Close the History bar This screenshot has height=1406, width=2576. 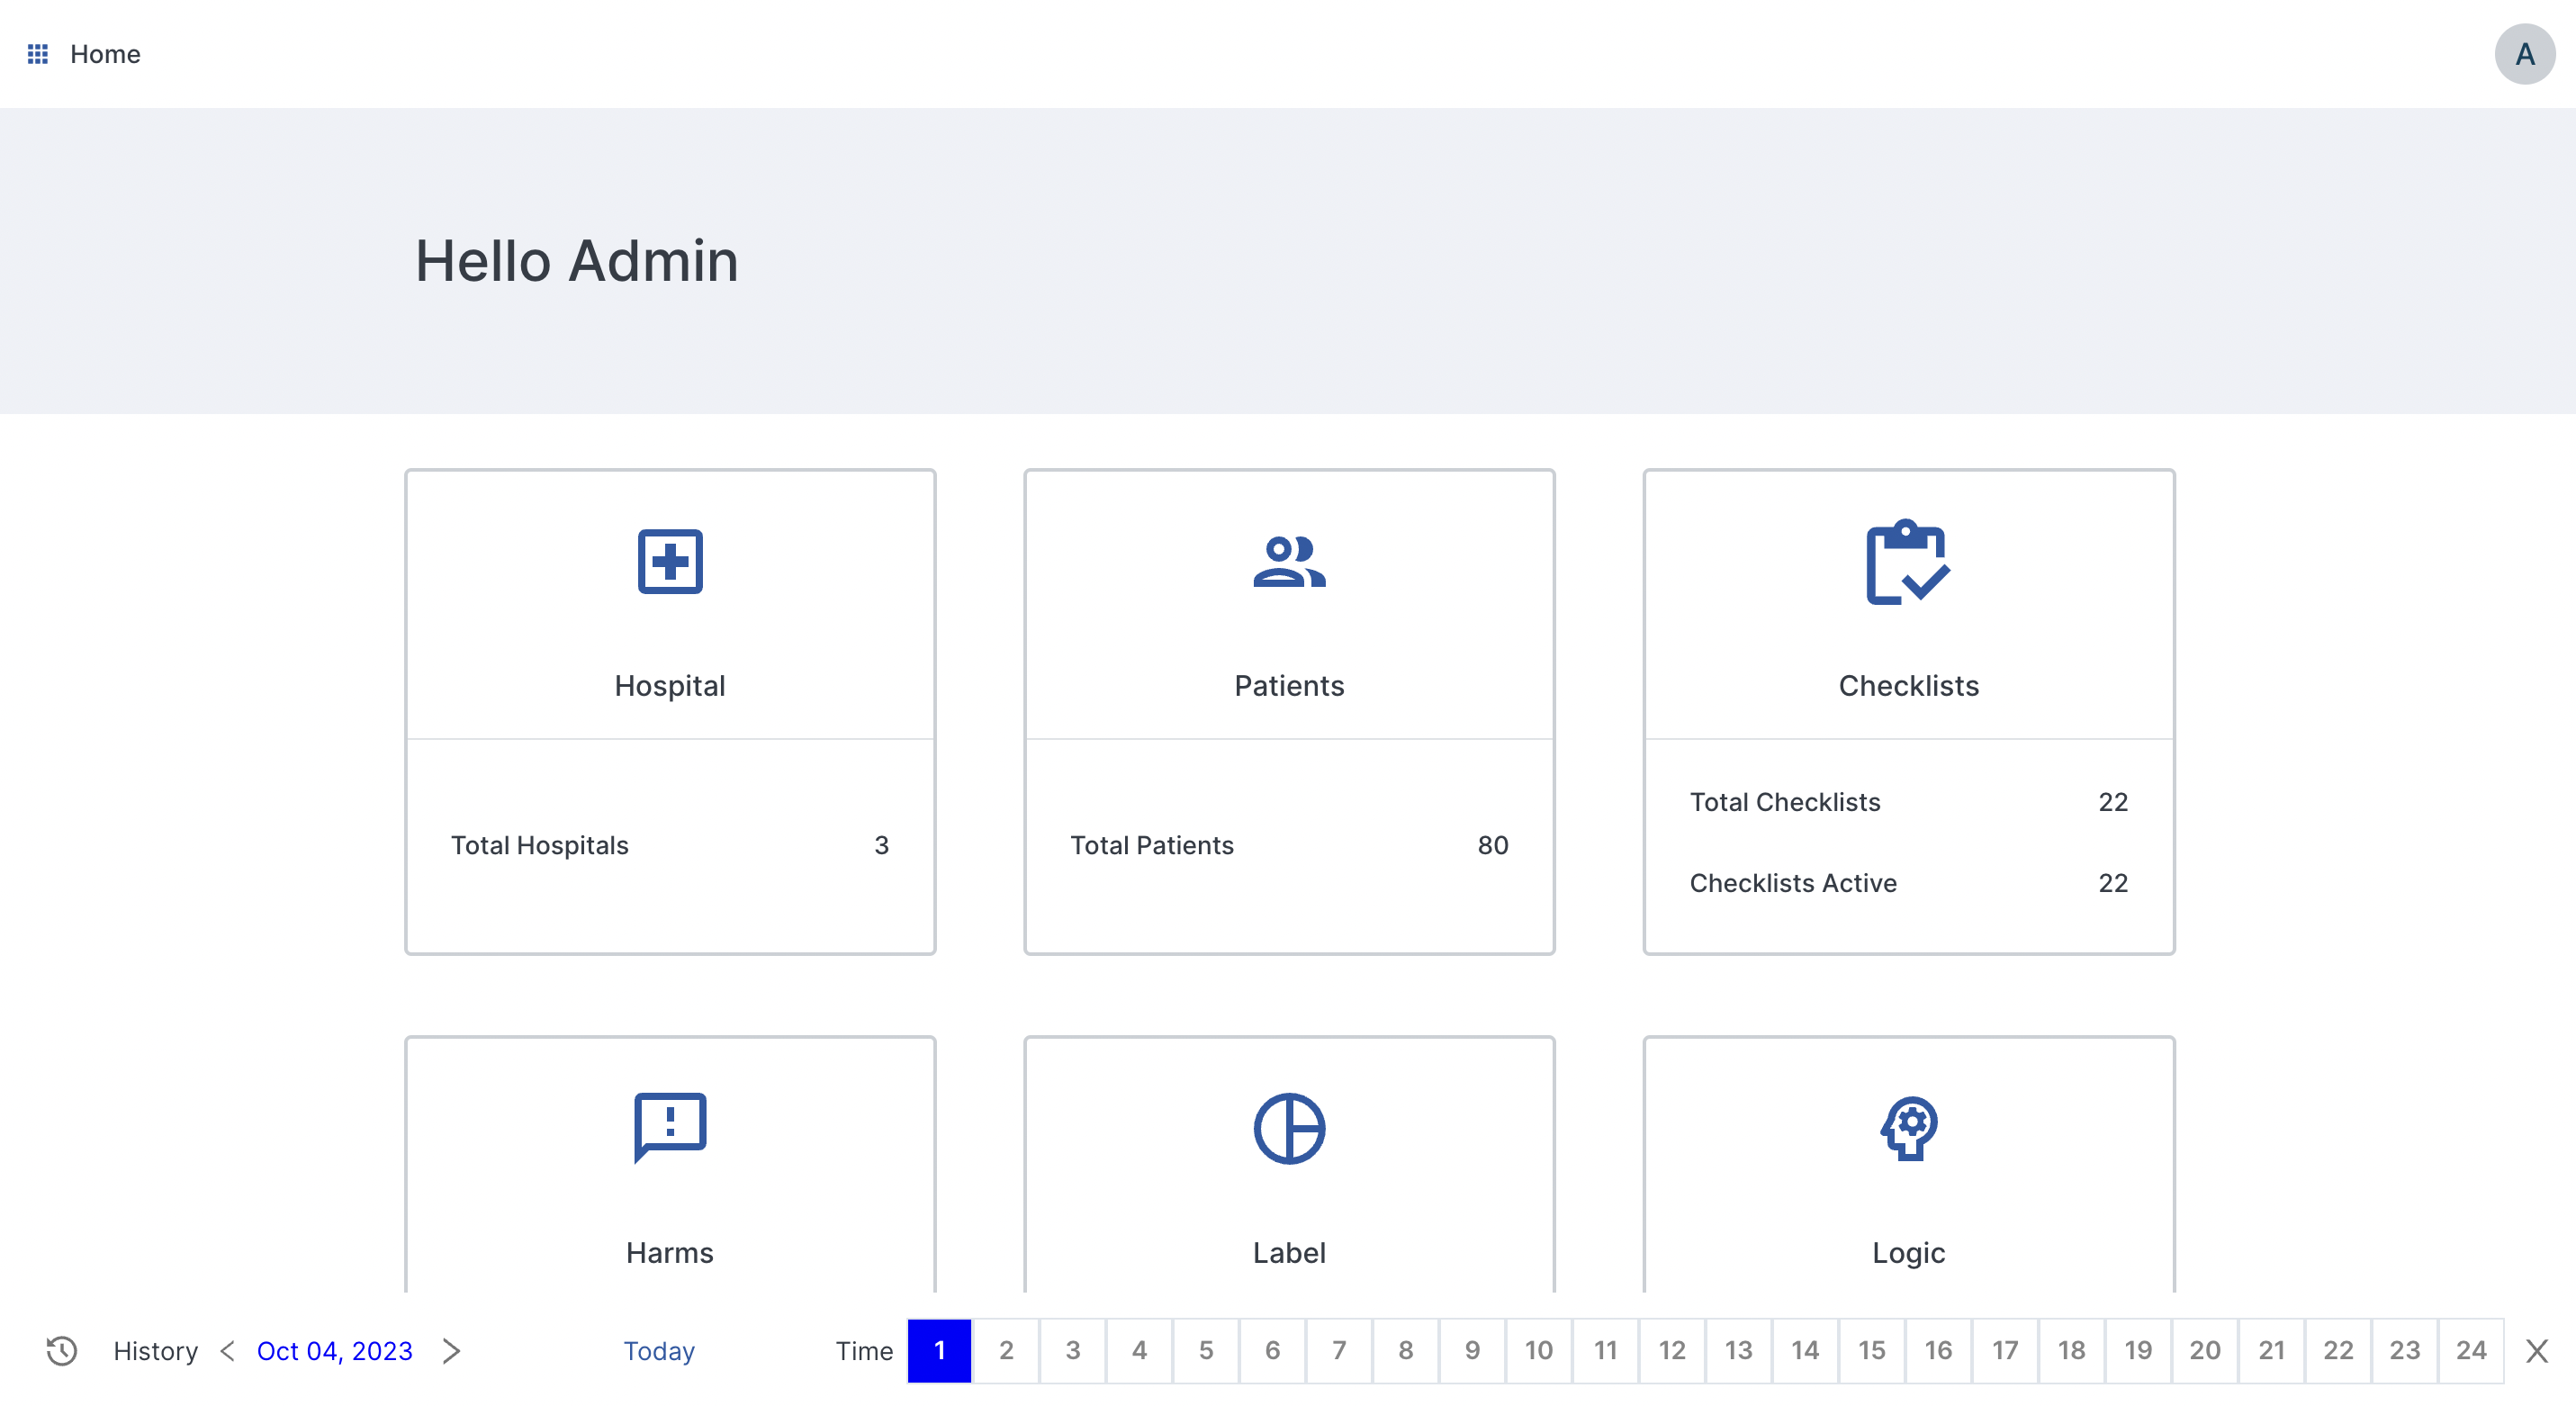(x=2536, y=1351)
